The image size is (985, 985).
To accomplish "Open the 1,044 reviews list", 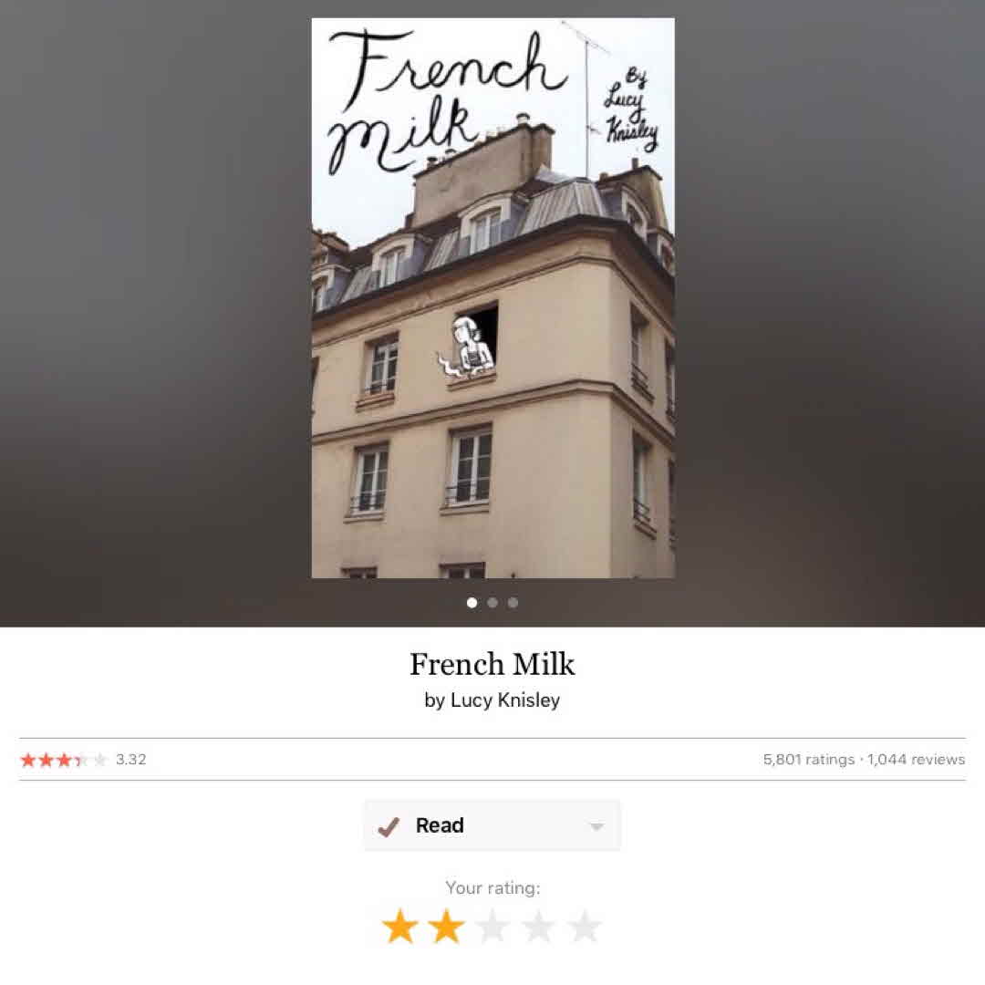I will (x=916, y=760).
